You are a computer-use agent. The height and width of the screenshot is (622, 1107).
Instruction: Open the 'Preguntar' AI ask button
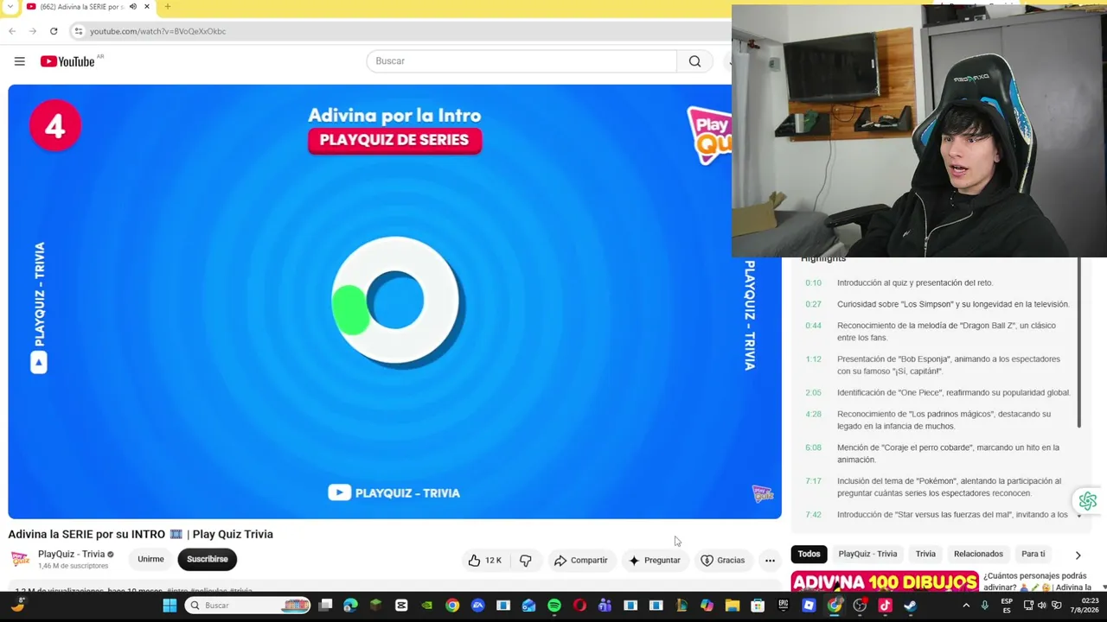click(x=655, y=561)
